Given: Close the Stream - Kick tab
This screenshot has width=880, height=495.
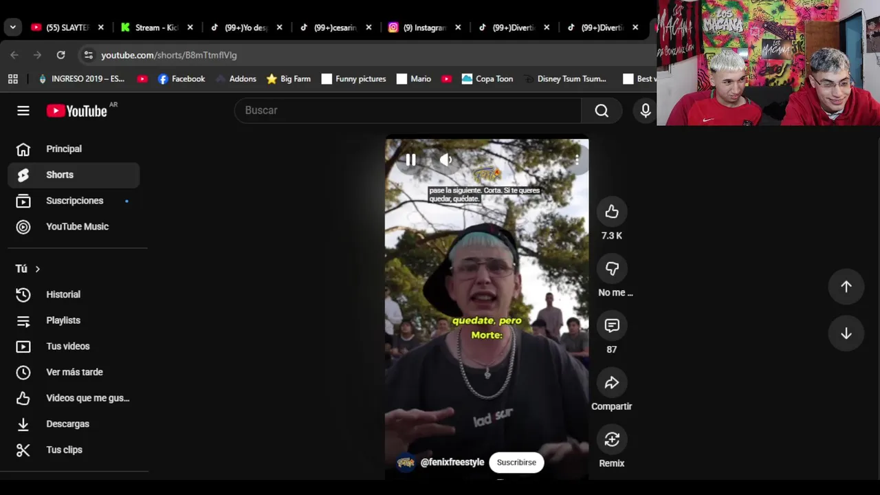Looking at the screenshot, I should 190,27.
